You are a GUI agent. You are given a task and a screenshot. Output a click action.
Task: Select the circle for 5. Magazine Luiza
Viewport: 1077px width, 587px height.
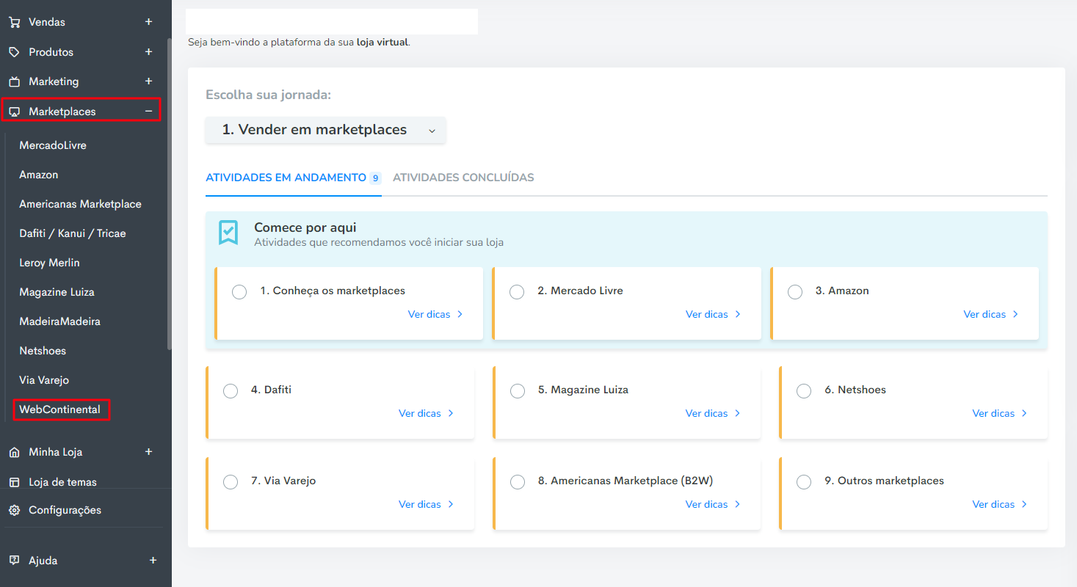518,391
